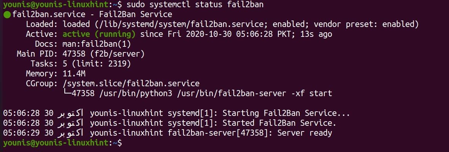The height and width of the screenshot is (152, 449).
Task: Click the empty bottom command prompt line
Action: pos(228,143)
